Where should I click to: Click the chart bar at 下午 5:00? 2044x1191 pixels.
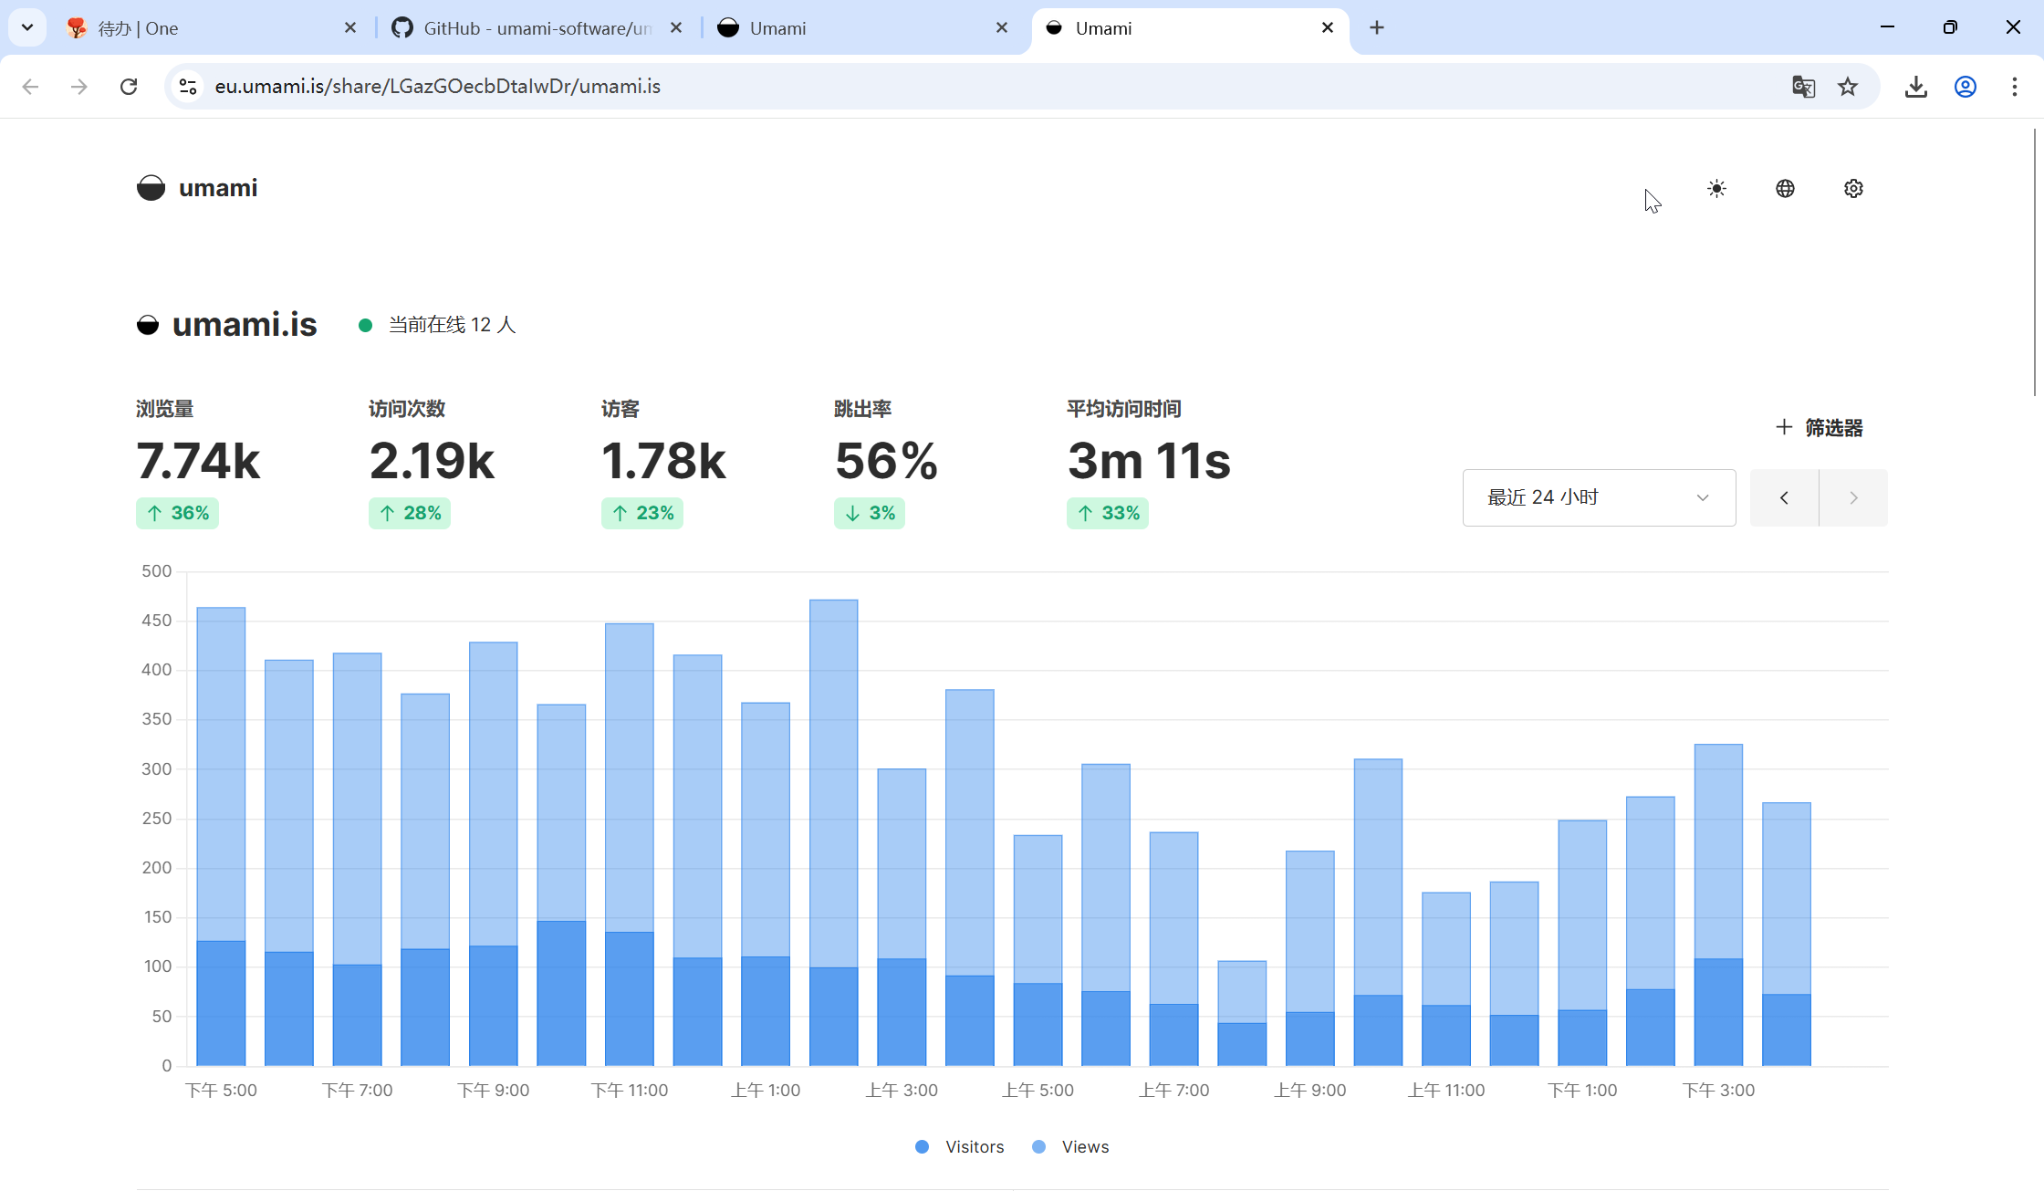click(x=221, y=836)
